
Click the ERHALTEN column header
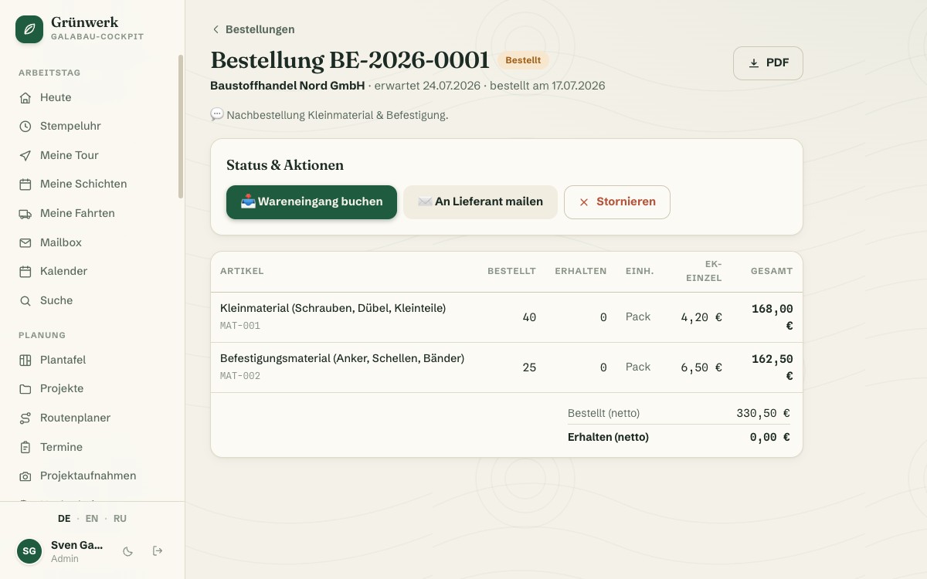581,271
